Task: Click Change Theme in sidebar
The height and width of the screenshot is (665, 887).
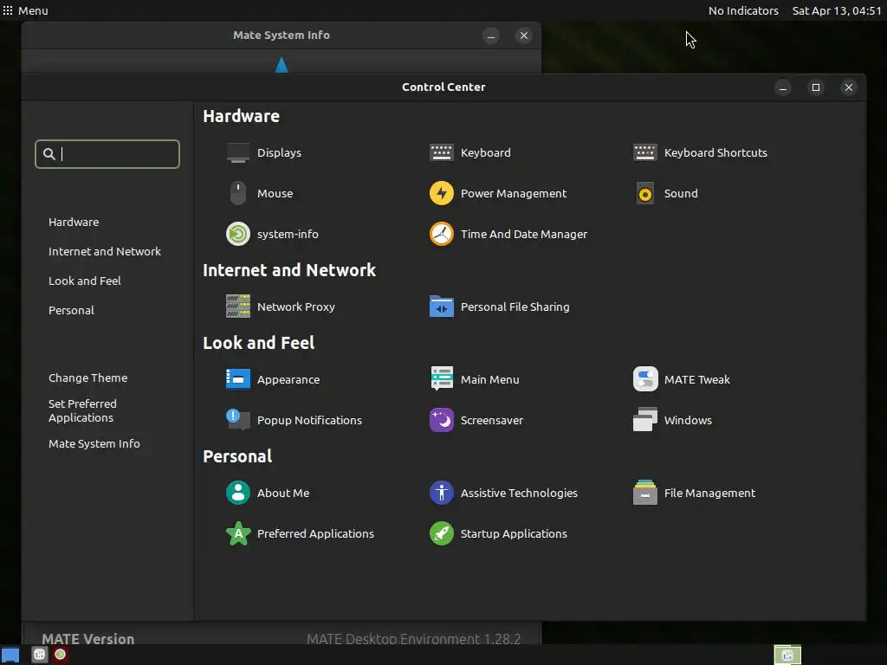Action: pyautogui.click(x=87, y=378)
